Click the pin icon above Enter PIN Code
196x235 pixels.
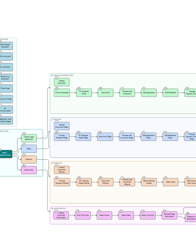coord(78,211)
